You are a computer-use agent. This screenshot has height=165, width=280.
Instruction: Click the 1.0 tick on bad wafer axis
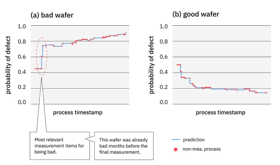(22, 26)
